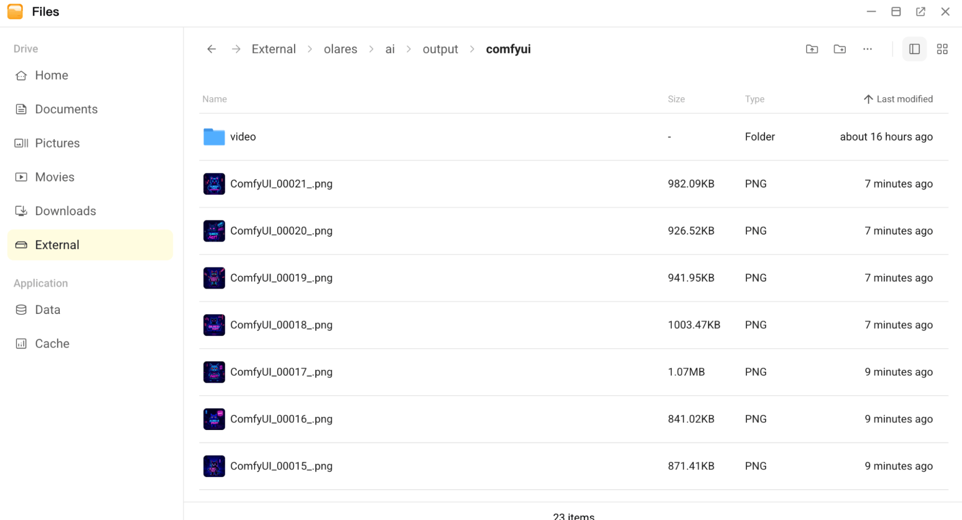Click the upload folder icon
The height and width of the screenshot is (520, 962).
(x=811, y=49)
